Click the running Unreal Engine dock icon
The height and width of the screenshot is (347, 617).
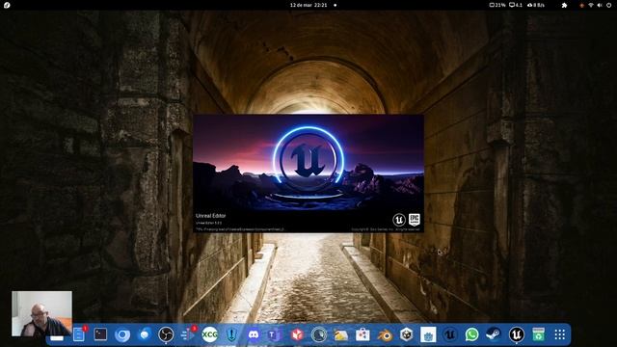(517, 334)
